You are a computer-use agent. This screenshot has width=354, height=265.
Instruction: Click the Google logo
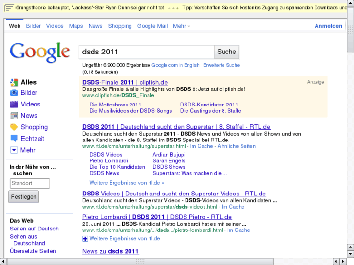(x=40, y=52)
